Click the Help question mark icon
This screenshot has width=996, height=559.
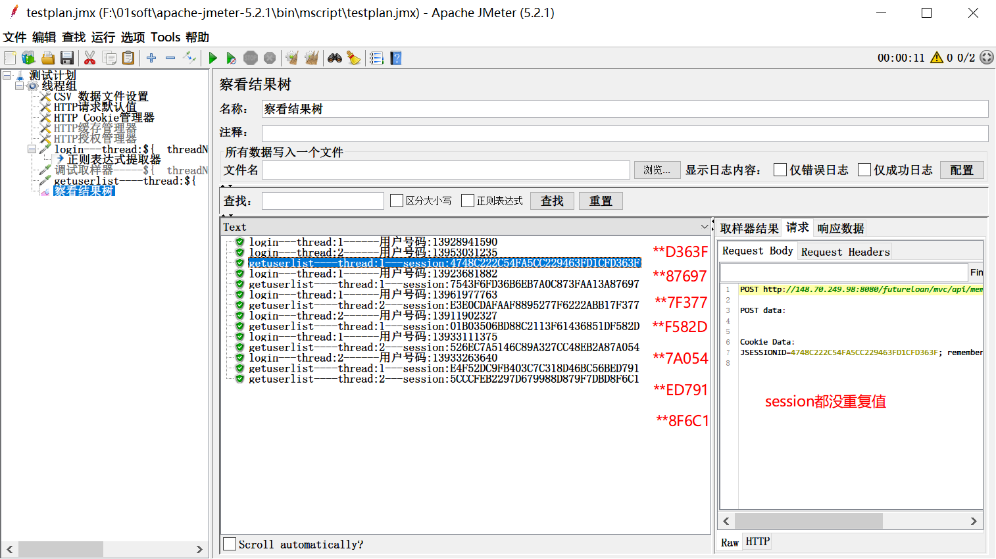coord(396,59)
